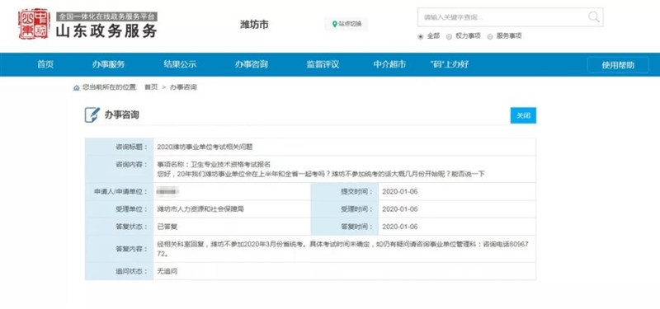Click the 使用帮助 button

(618, 65)
